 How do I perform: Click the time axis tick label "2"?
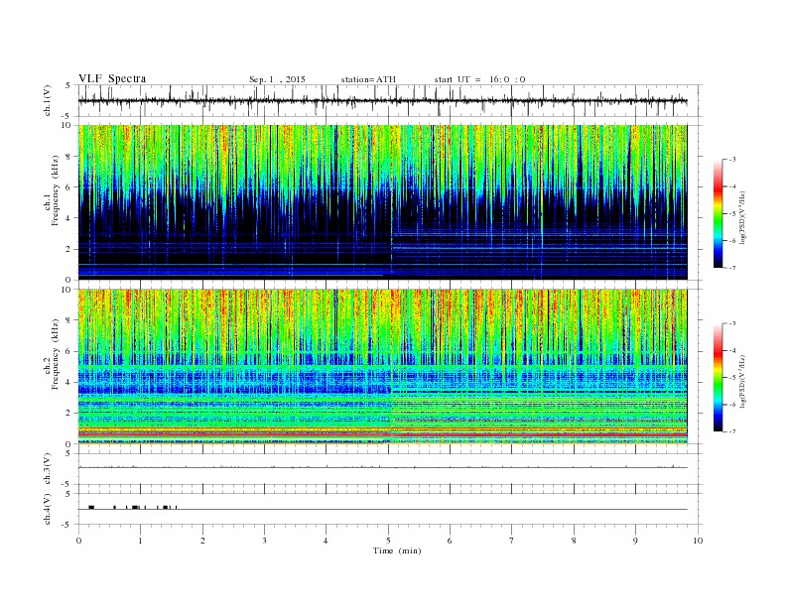(x=202, y=541)
